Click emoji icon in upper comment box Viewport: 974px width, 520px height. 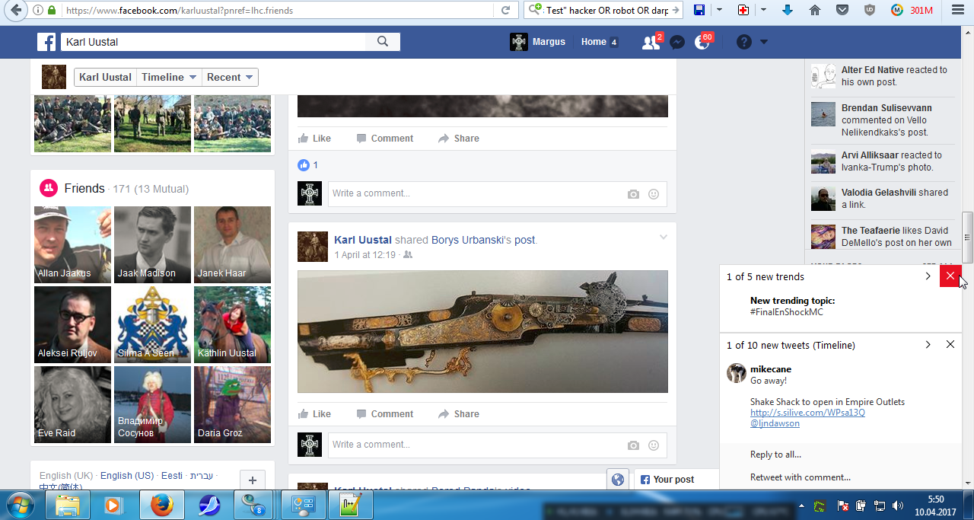tap(654, 194)
